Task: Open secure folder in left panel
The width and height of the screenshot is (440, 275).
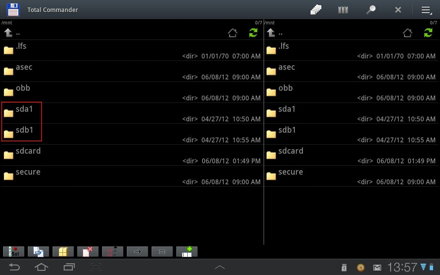Action: coord(132,176)
